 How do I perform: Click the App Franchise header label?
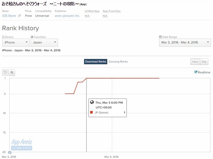(x=112, y=11)
